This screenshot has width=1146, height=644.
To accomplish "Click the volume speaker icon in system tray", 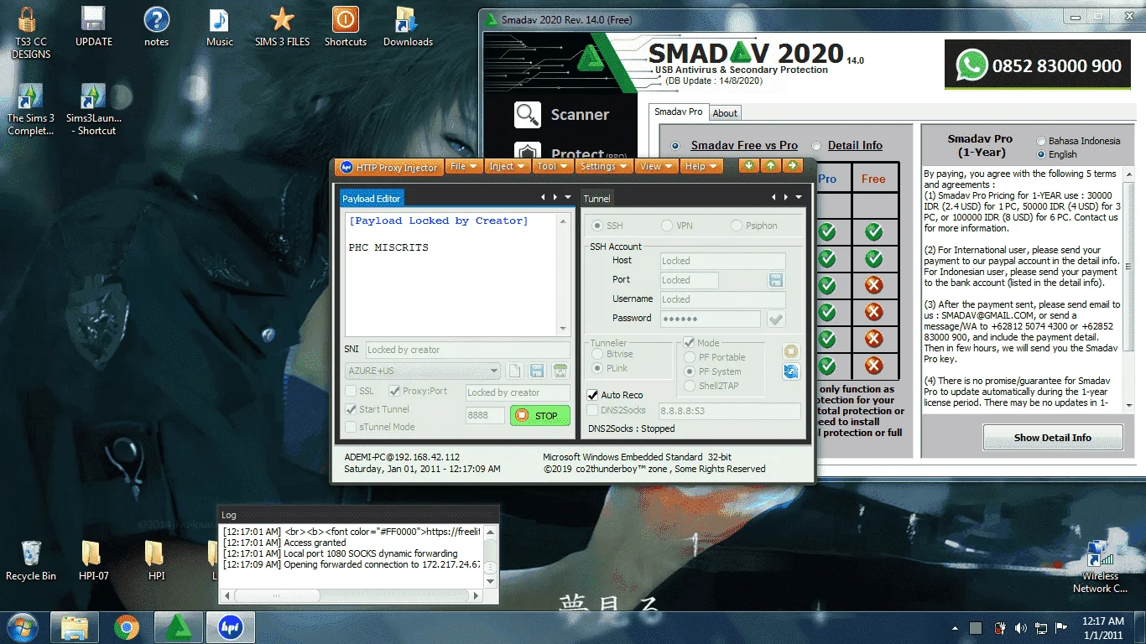I will tap(1020, 628).
